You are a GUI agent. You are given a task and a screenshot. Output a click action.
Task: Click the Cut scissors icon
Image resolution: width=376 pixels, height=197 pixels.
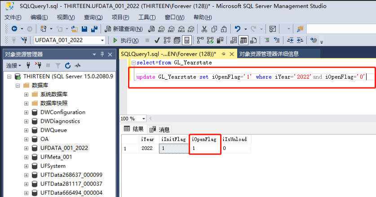(204, 29)
